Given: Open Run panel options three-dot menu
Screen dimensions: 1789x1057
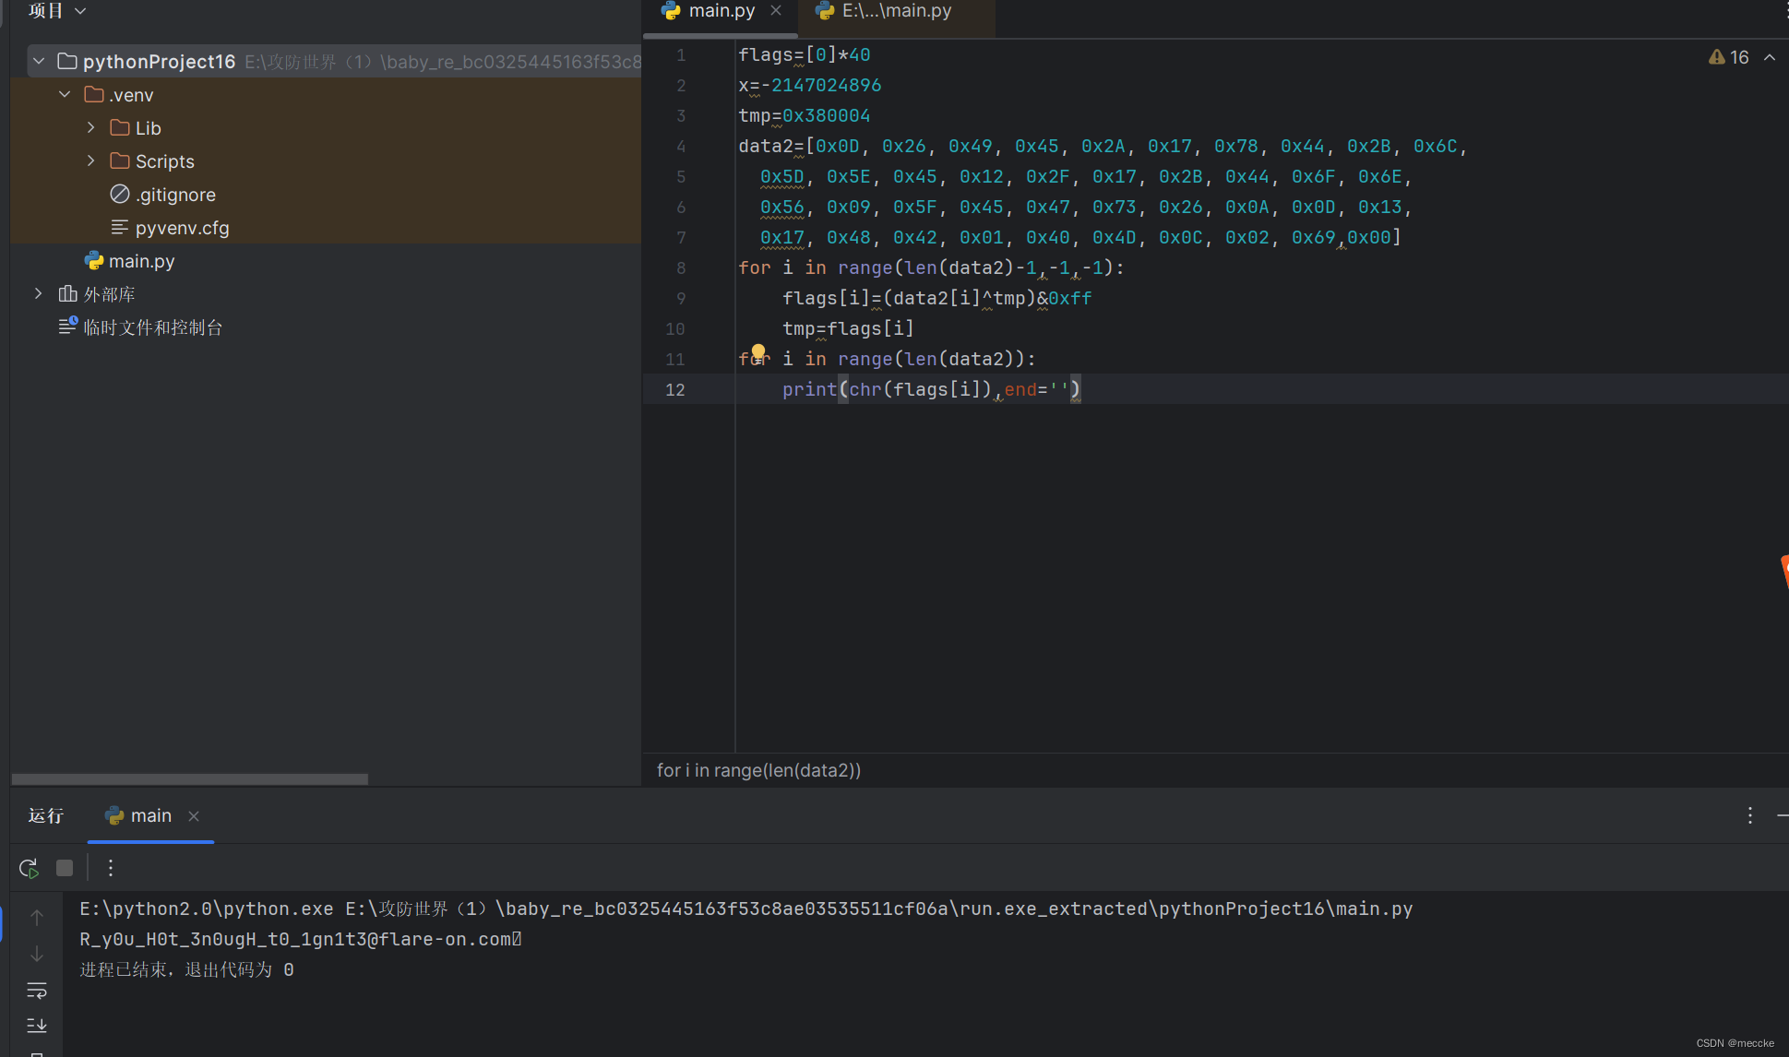Looking at the screenshot, I should tap(1749, 815).
